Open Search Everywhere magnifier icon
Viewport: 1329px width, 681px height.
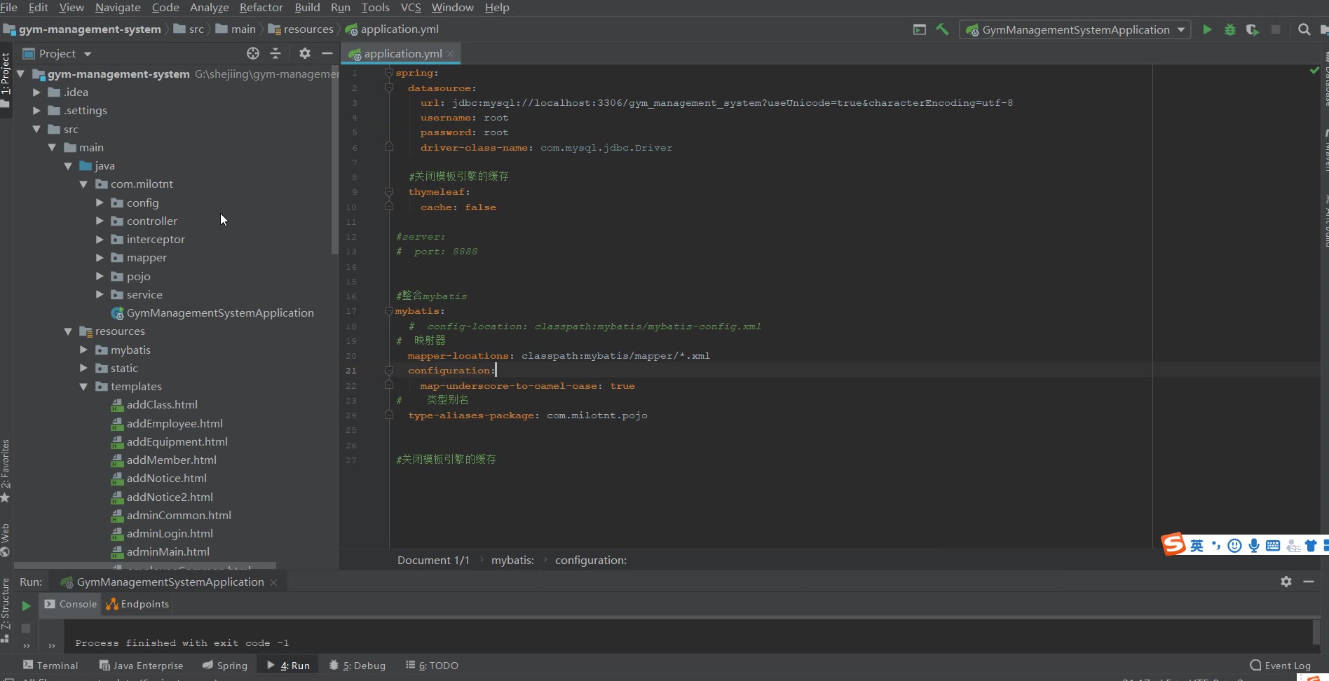point(1304,29)
